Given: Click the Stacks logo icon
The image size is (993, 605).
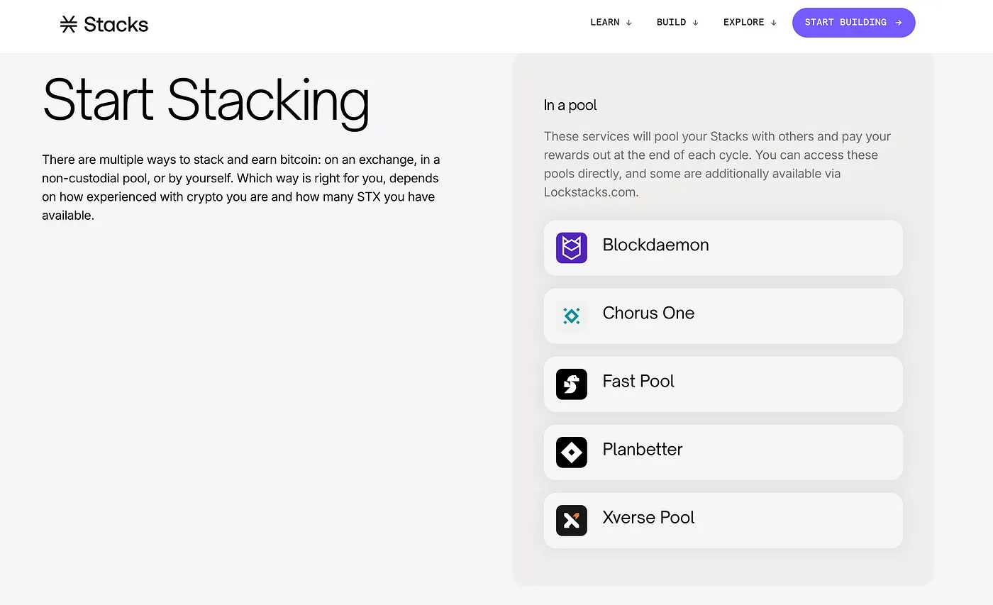Looking at the screenshot, I should (69, 23).
